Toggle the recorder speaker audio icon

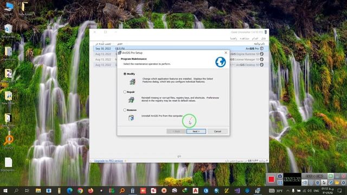pos(305,183)
